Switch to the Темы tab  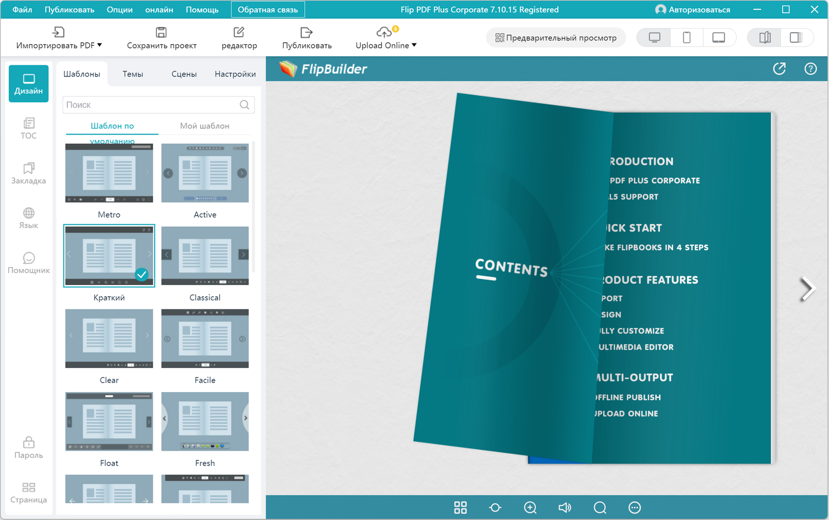[133, 74]
